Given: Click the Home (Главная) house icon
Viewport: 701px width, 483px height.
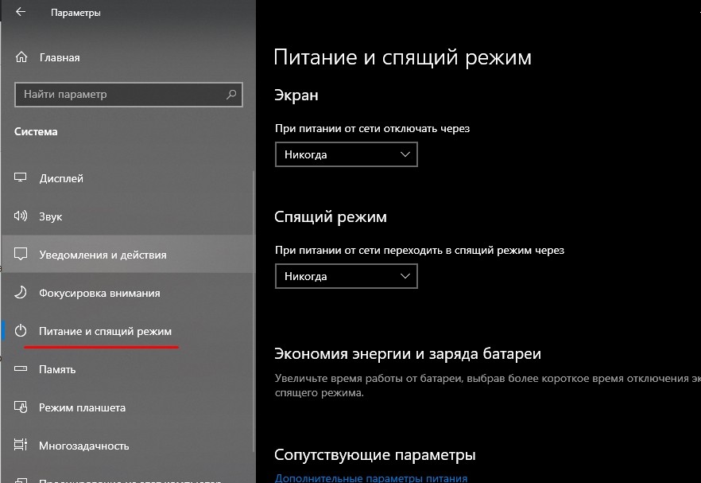Looking at the screenshot, I should pyautogui.click(x=21, y=58).
